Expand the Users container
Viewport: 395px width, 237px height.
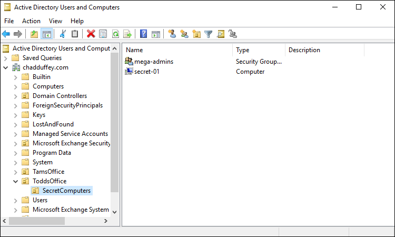coord(16,201)
